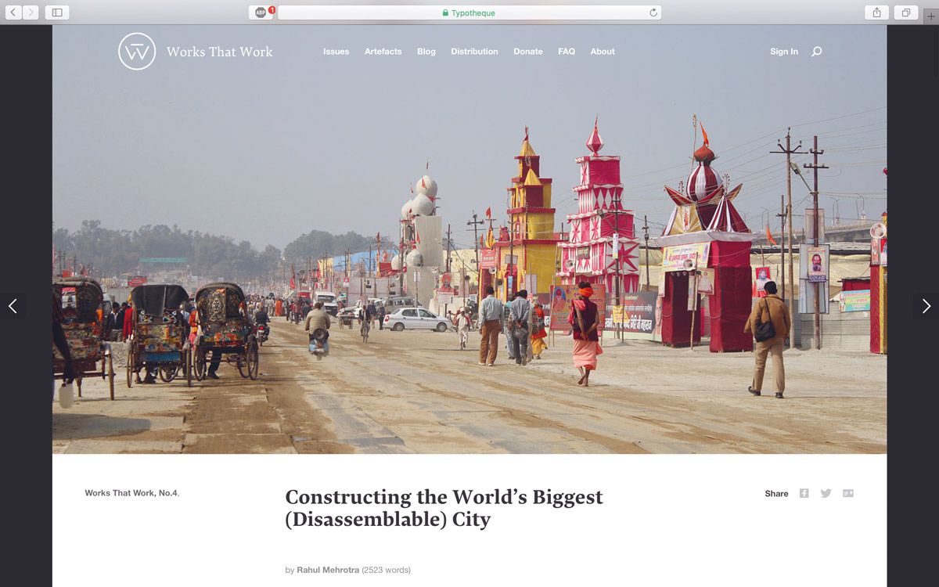Toggle the Safari sidebar
Image resolution: width=939 pixels, height=587 pixels.
(57, 13)
